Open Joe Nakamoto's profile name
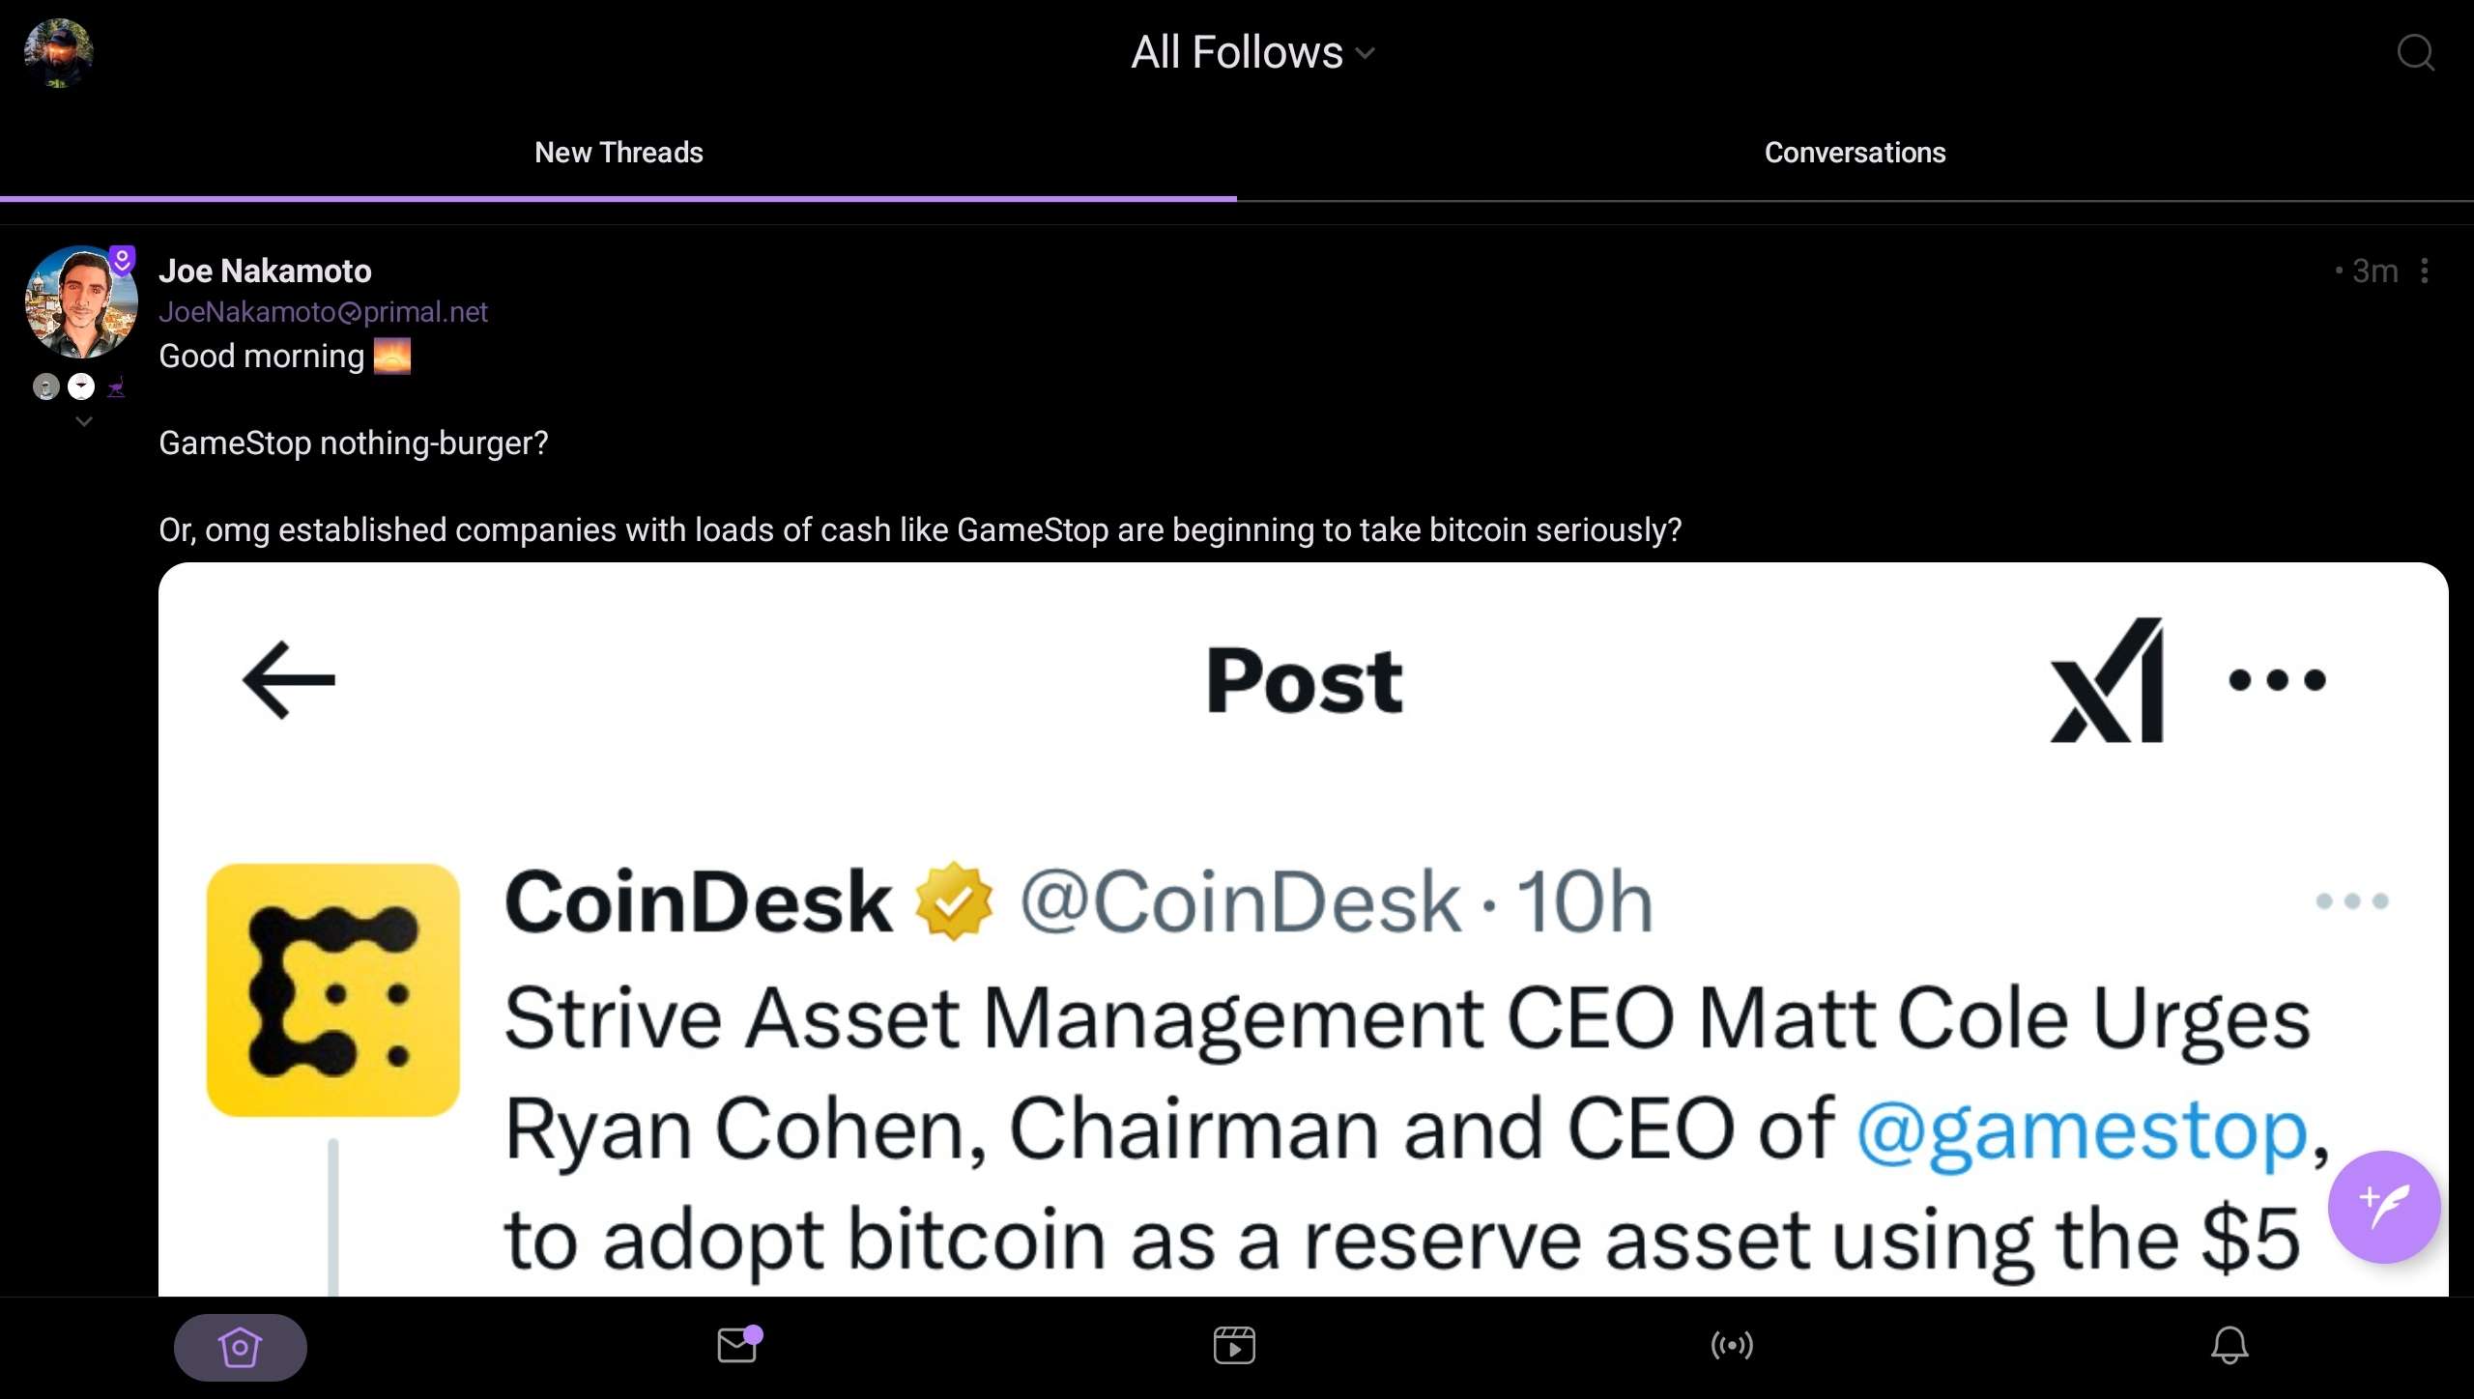 265,271
